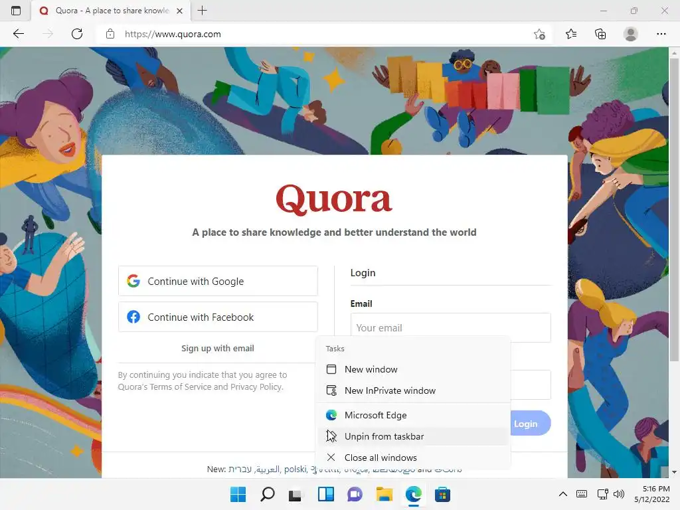Choose New window from jump list
680x510 pixels.
pos(413,369)
